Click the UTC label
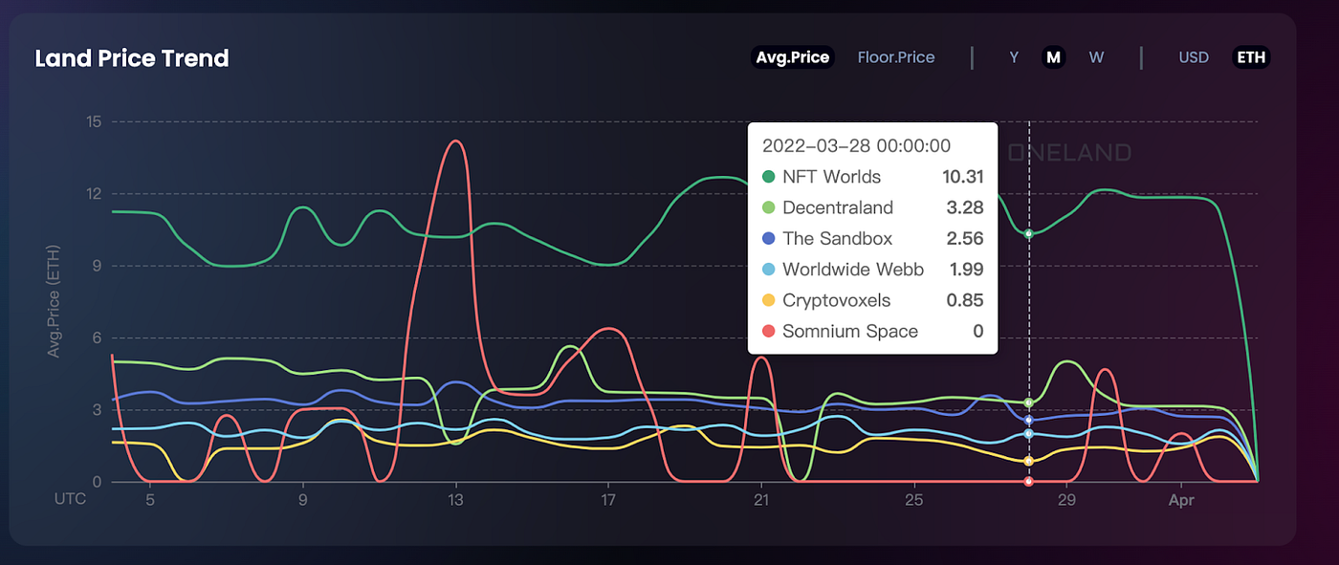This screenshot has height=565, width=1339. point(70,500)
